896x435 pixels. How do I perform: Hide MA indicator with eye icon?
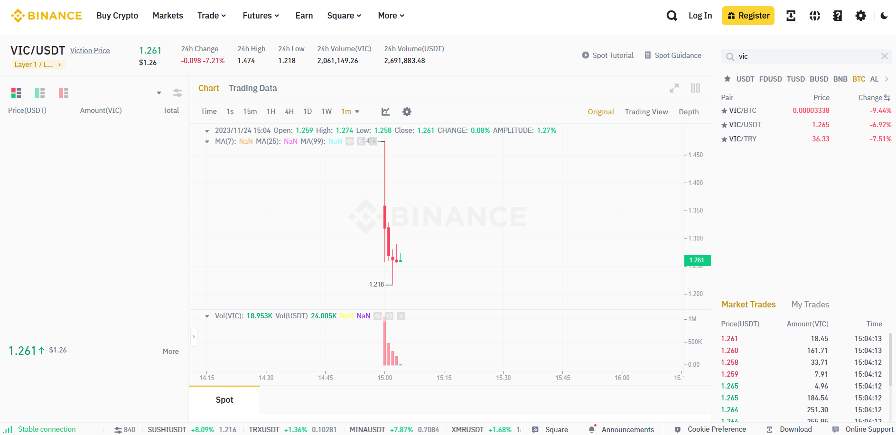[x=349, y=141]
